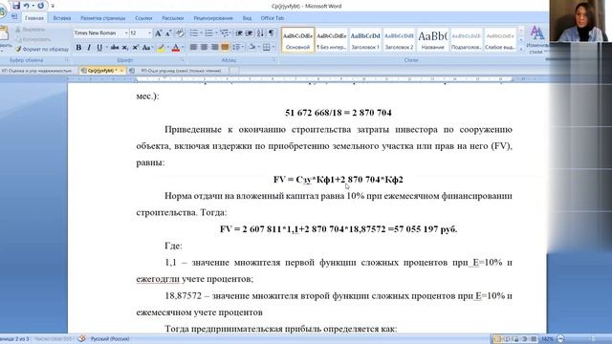Click the Русский (Россия) language indicator
Screen dimensions: 612x344
[x=110, y=339]
